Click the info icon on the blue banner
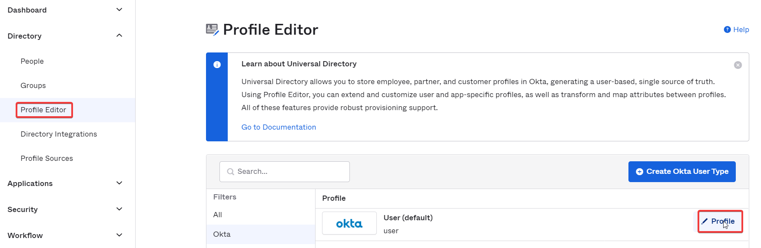This screenshot has width=761, height=248. (x=217, y=65)
